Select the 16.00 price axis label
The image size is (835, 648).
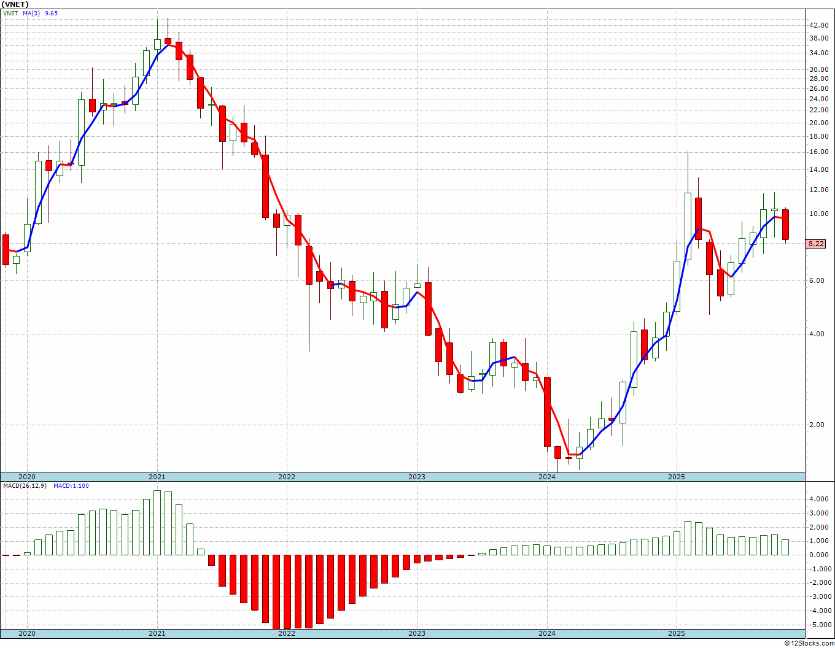[x=818, y=152]
